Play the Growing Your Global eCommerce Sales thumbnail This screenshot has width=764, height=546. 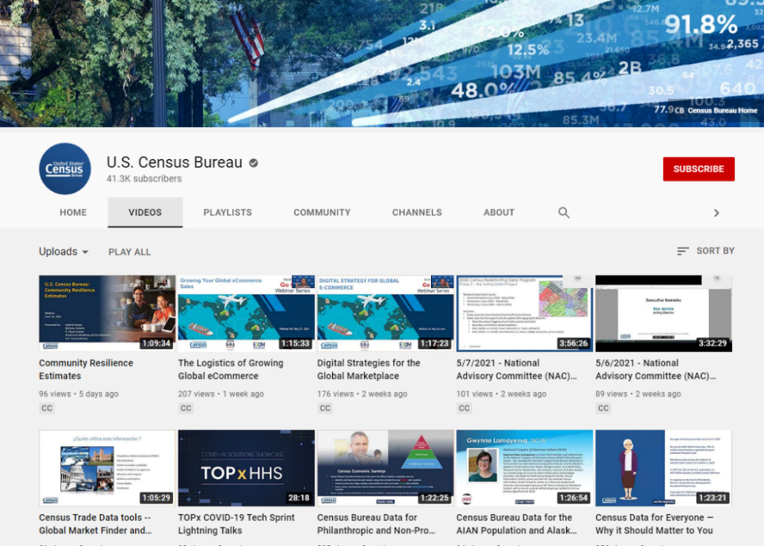(247, 313)
